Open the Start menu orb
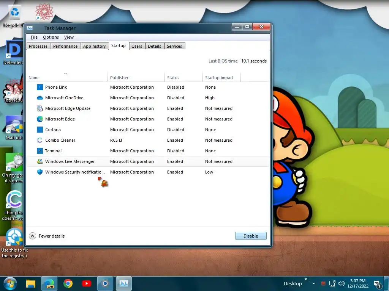Screen dimensions: 389x291 10,283
